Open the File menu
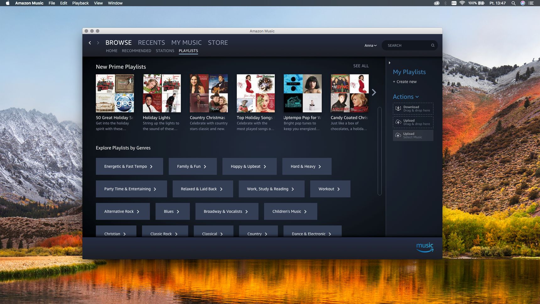Viewport: 540px width, 304px height. click(52, 3)
